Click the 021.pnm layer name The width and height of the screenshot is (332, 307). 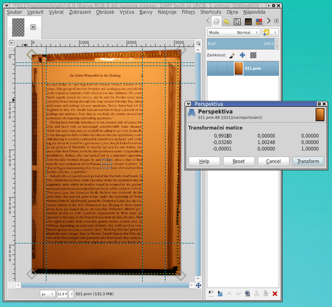pyautogui.click(x=253, y=68)
